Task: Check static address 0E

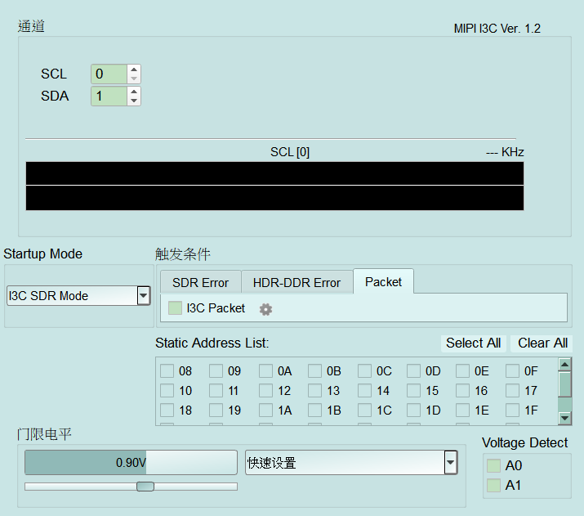Action: pyautogui.click(x=462, y=371)
